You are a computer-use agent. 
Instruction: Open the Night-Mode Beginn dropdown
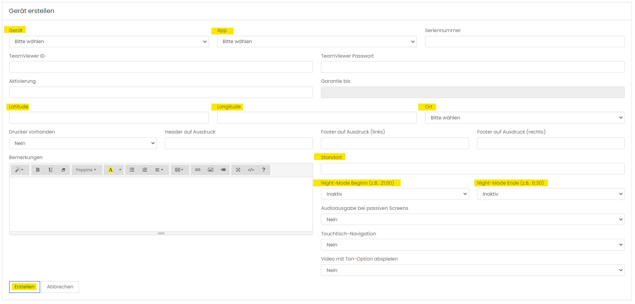pos(395,194)
